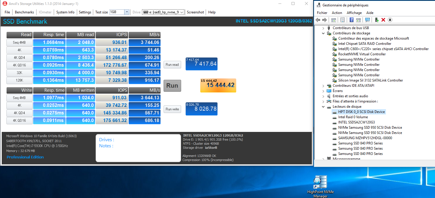Open the Drive selection dropdown
This screenshot has height=198, width=435.
tap(182, 12)
